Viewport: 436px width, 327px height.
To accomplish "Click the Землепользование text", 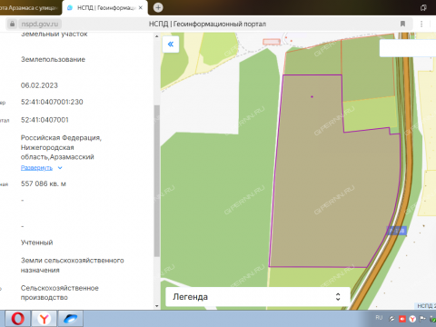I will pos(53,59).
